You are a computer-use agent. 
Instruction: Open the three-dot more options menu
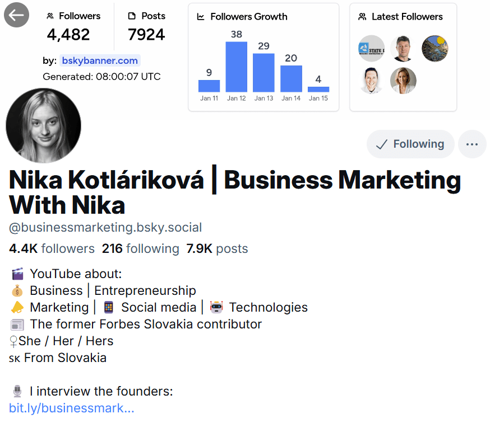tap(472, 144)
